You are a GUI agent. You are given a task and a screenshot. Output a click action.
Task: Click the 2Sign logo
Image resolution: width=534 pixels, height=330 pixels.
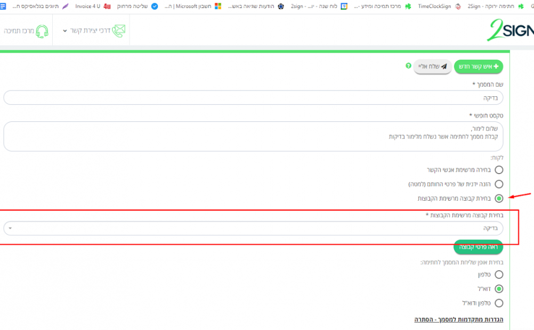[x=510, y=31]
